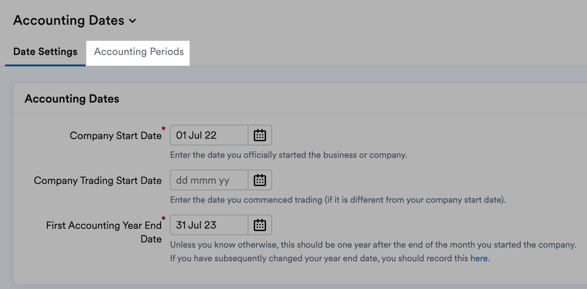Open the calendar picker for First Accounting Year End Date
The height and width of the screenshot is (289, 587).
260,225
